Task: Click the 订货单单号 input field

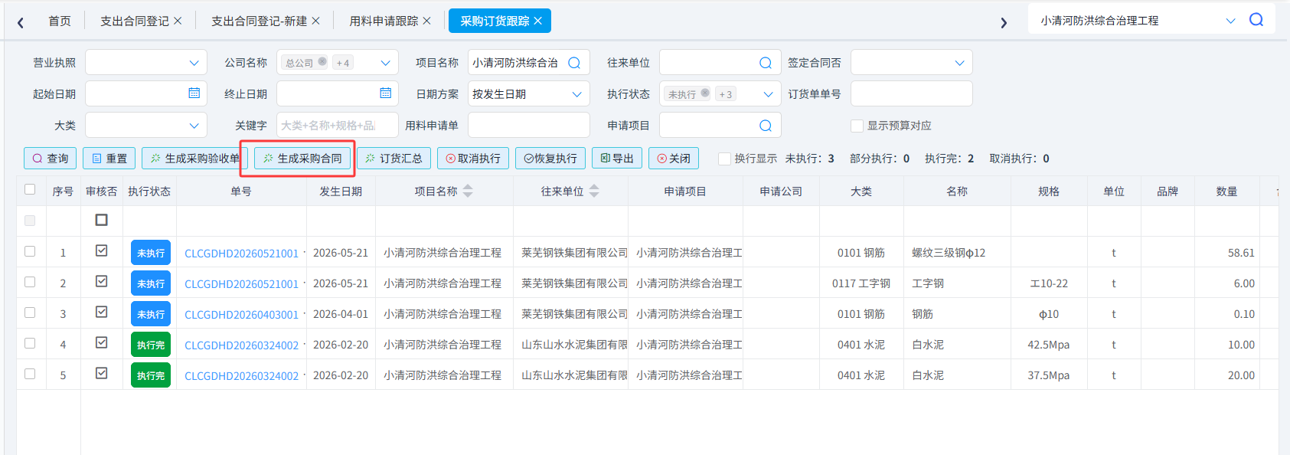Action: (x=912, y=93)
